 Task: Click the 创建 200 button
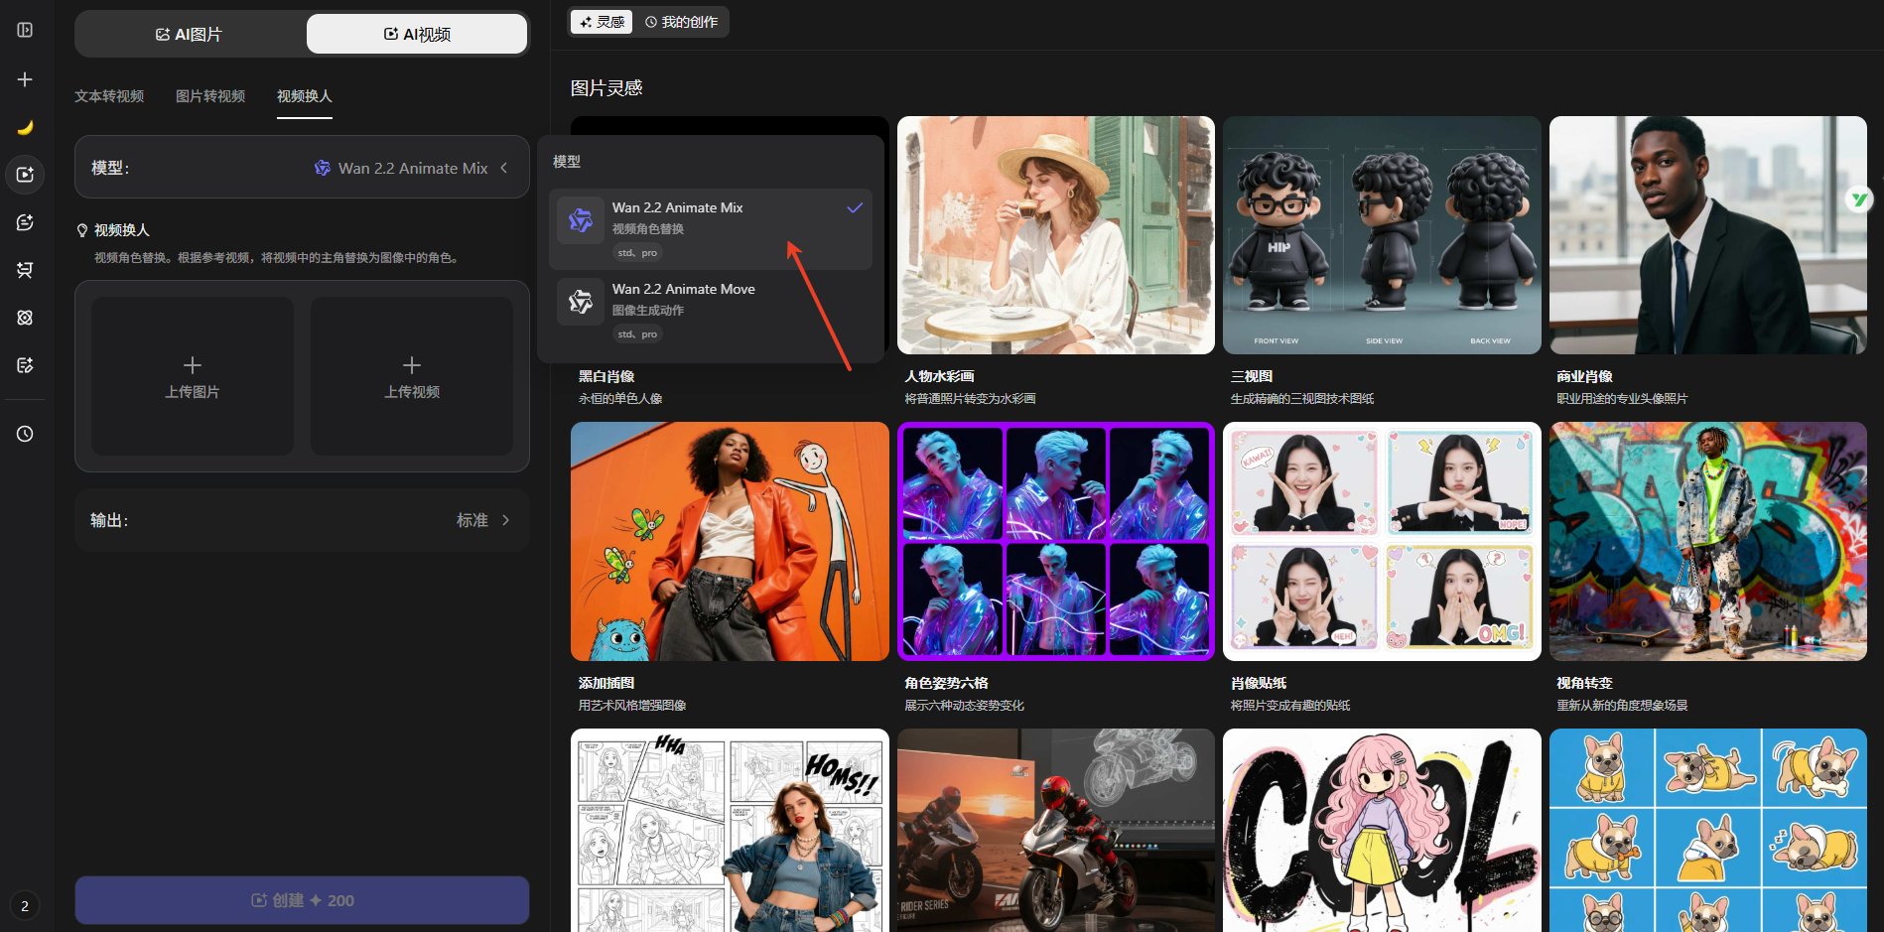pos(302,900)
